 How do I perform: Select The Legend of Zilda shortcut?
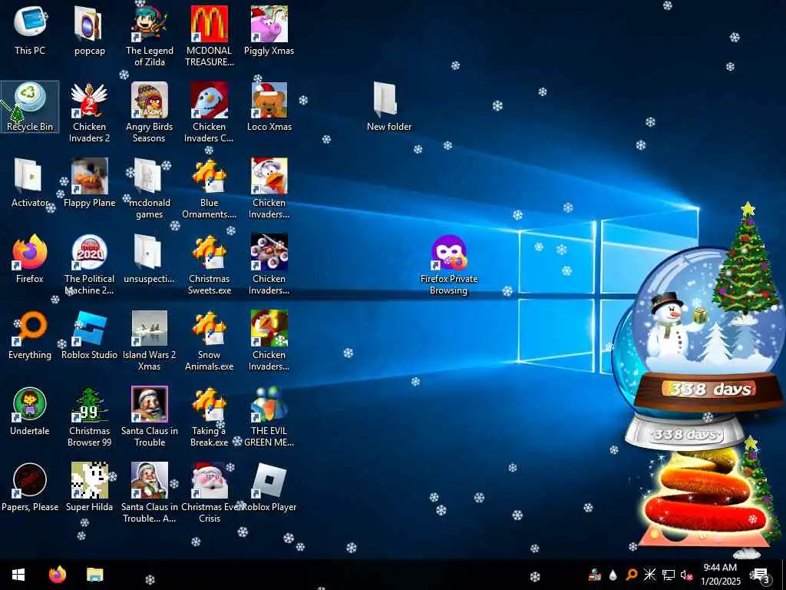click(x=150, y=36)
